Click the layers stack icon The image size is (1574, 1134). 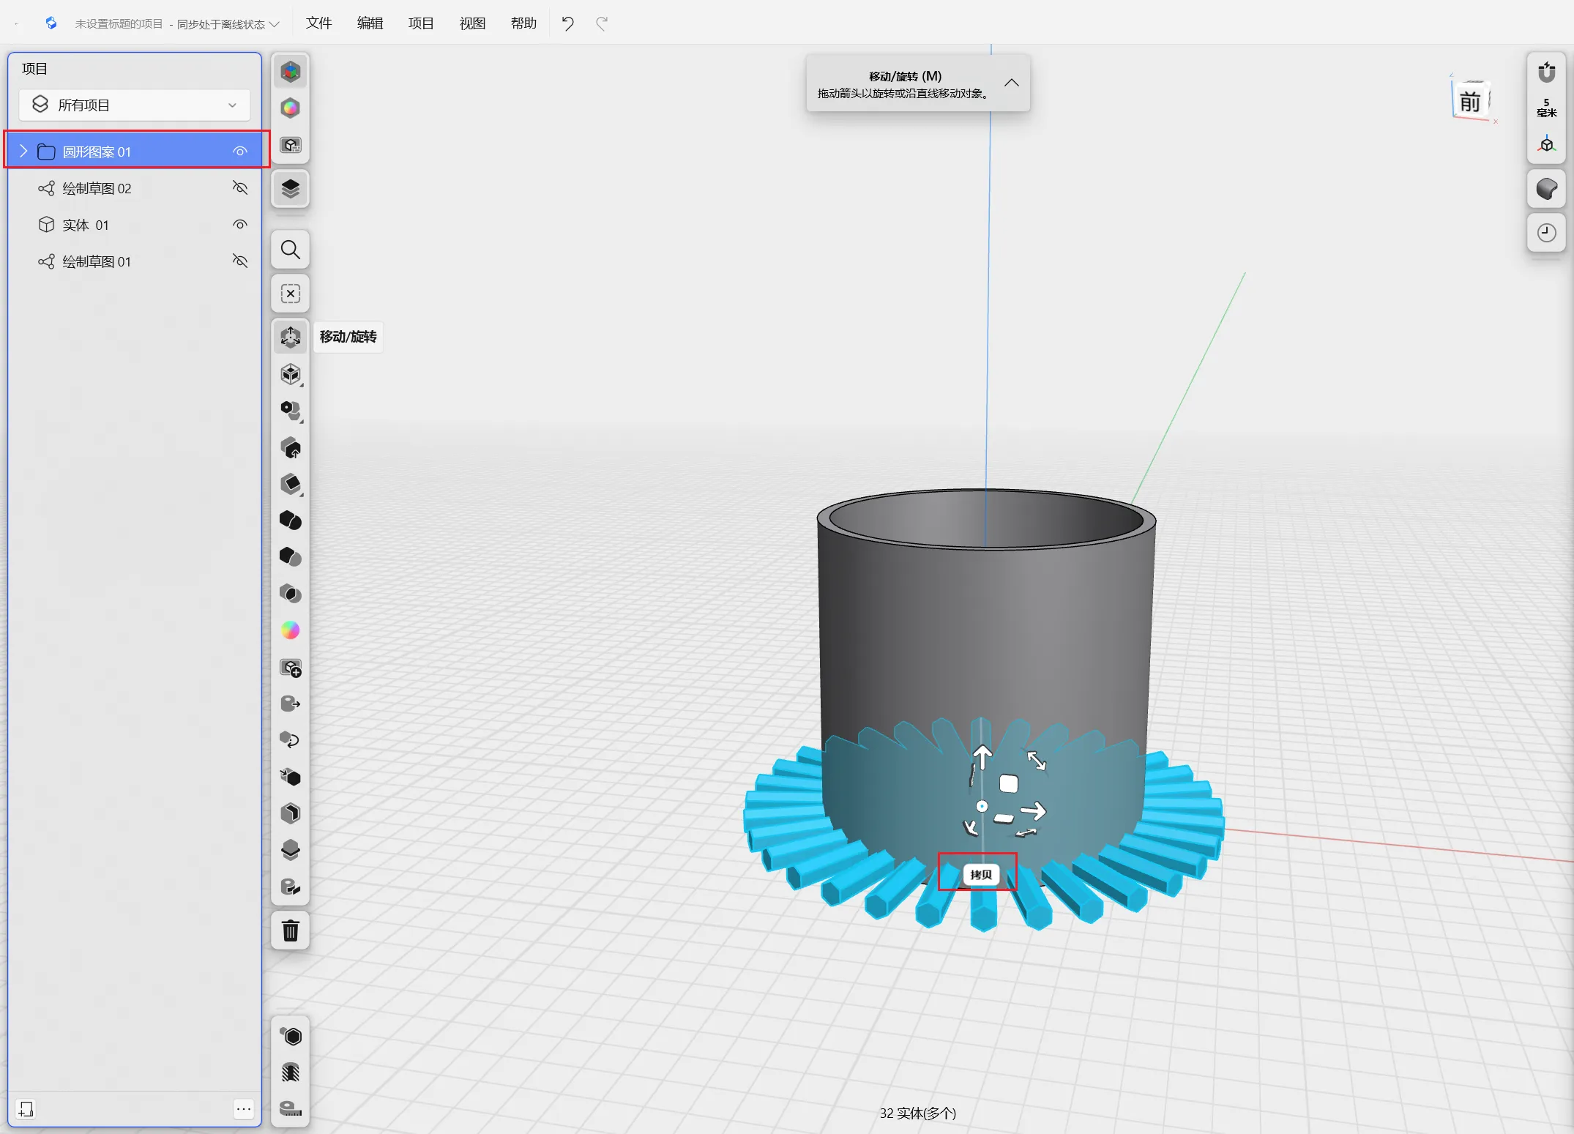pos(291,189)
